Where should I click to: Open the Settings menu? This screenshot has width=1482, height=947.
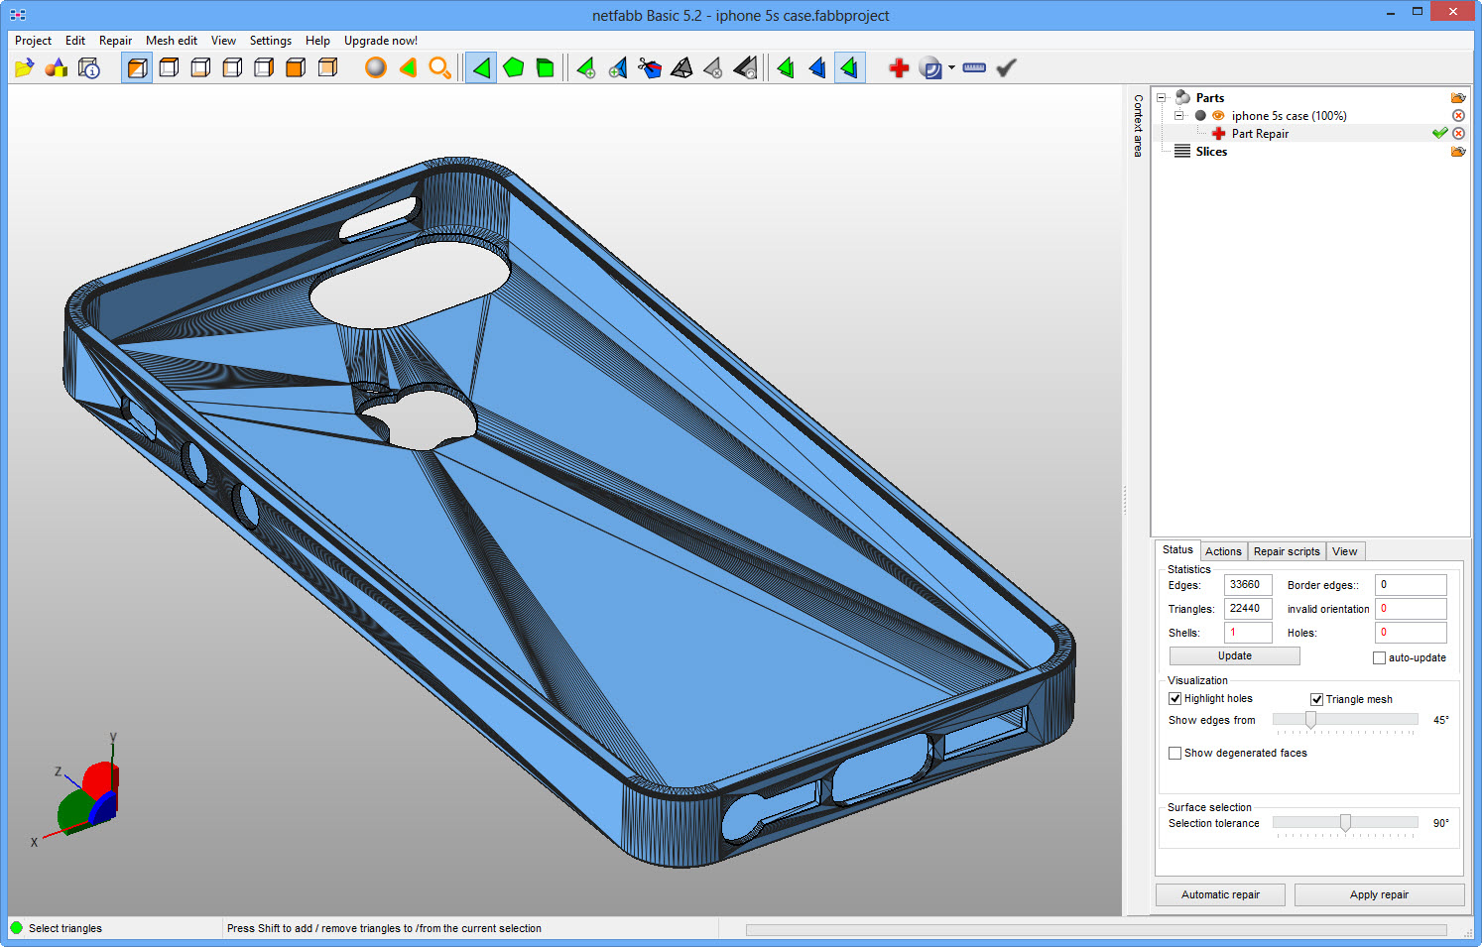click(271, 41)
